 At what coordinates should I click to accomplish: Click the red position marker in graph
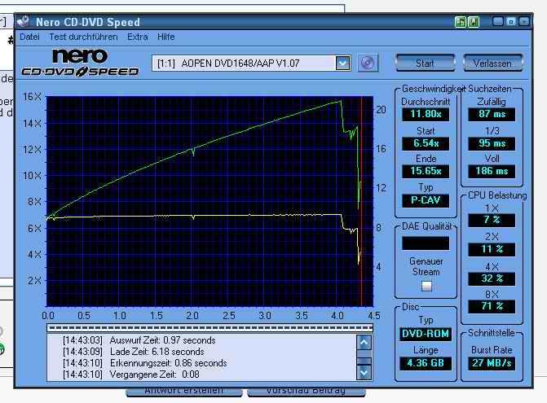(x=361, y=201)
